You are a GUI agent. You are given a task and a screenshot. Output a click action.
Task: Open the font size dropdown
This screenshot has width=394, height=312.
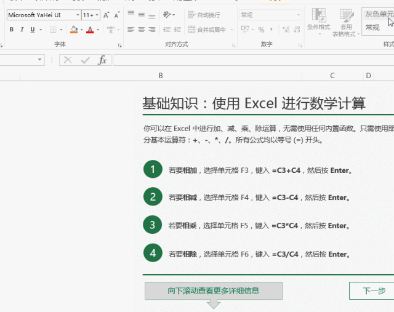coord(97,15)
